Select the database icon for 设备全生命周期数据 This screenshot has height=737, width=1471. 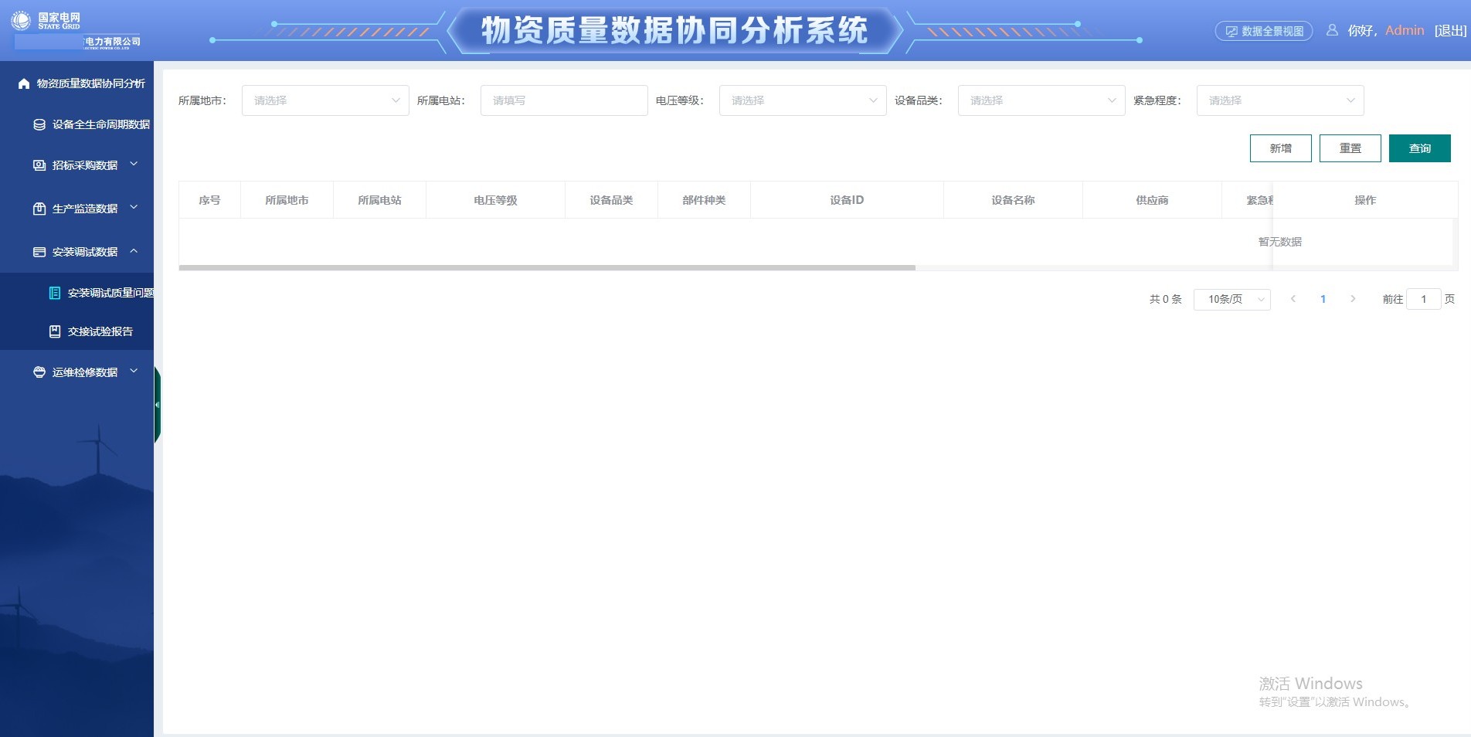point(38,124)
